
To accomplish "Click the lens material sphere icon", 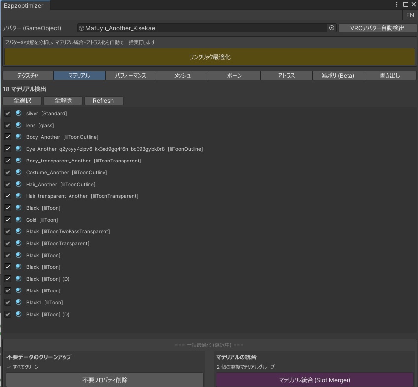I will (17, 125).
